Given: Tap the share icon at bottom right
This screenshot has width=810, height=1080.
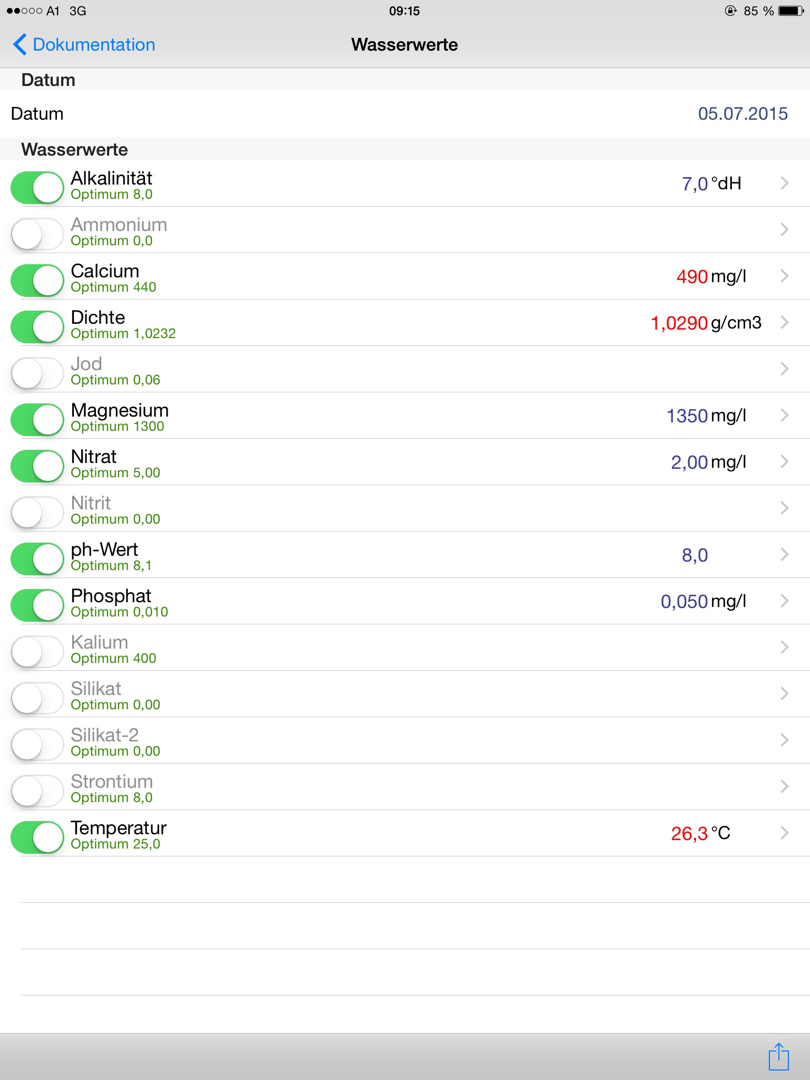Looking at the screenshot, I should coord(778,1057).
